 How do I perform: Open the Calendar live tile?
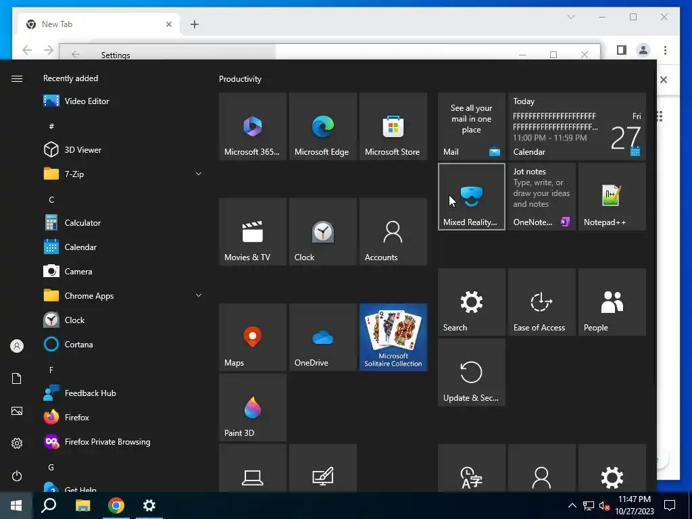(x=577, y=126)
